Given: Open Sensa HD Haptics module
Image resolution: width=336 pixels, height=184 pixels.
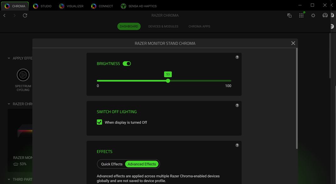Looking at the screenshot, I should (123, 6).
